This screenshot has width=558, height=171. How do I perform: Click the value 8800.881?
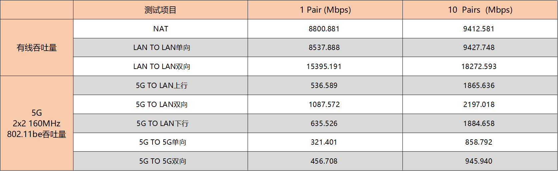coord(324,29)
